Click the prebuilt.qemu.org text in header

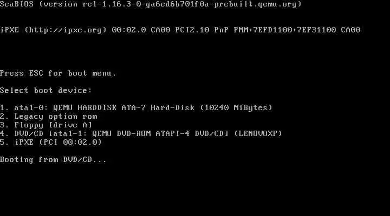click(x=256, y=4)
